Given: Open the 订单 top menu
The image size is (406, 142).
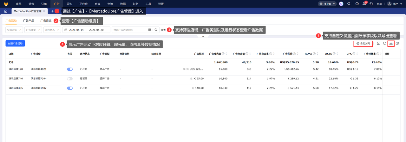Looking at the screenshot, I should [x=44, y=4].
